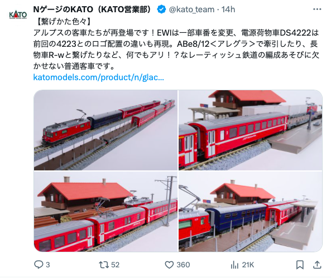
Task: Open the reply speech bubble icon
Action: tap(39, 265)
